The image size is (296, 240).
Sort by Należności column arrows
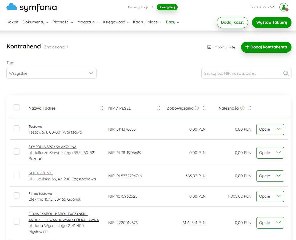coord(250,108)
